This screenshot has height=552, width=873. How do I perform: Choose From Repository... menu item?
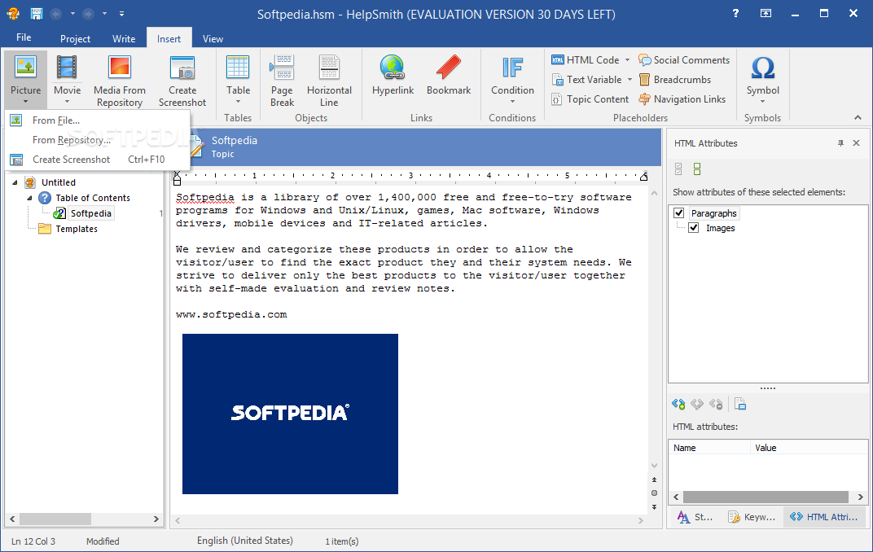click(x=98, y=140)
